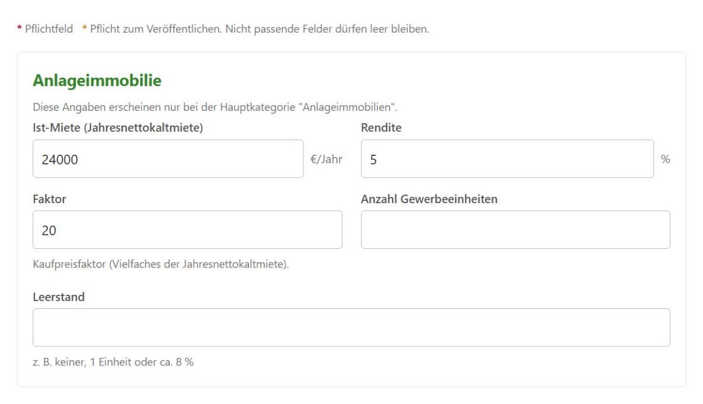Image resolution: width=703 pixels, height=404 pixels.
Task: Click the 'Ist-Miete (Jahresnettokaltmiete)' label
Action: (117, 128)
